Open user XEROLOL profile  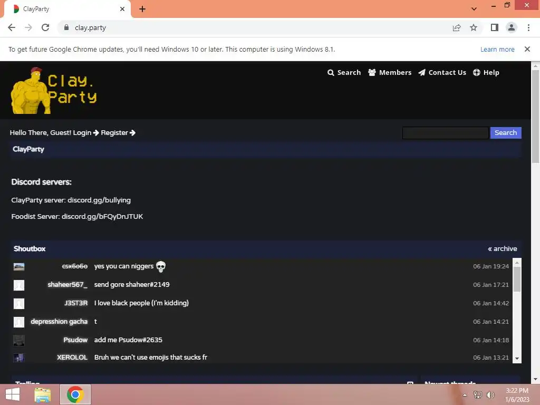(x=72, y=357)
